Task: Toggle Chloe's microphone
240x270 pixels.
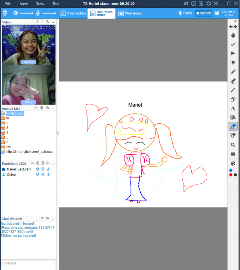Action: tap(48, 174)
